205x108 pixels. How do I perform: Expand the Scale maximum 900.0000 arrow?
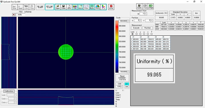tap(128, 21)
